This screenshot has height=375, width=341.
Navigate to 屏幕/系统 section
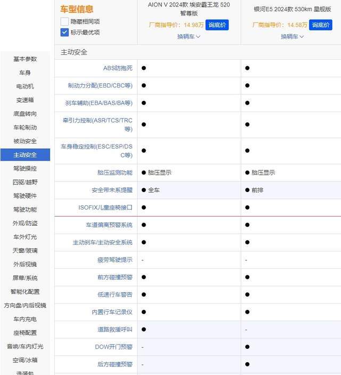coord(25,278)
